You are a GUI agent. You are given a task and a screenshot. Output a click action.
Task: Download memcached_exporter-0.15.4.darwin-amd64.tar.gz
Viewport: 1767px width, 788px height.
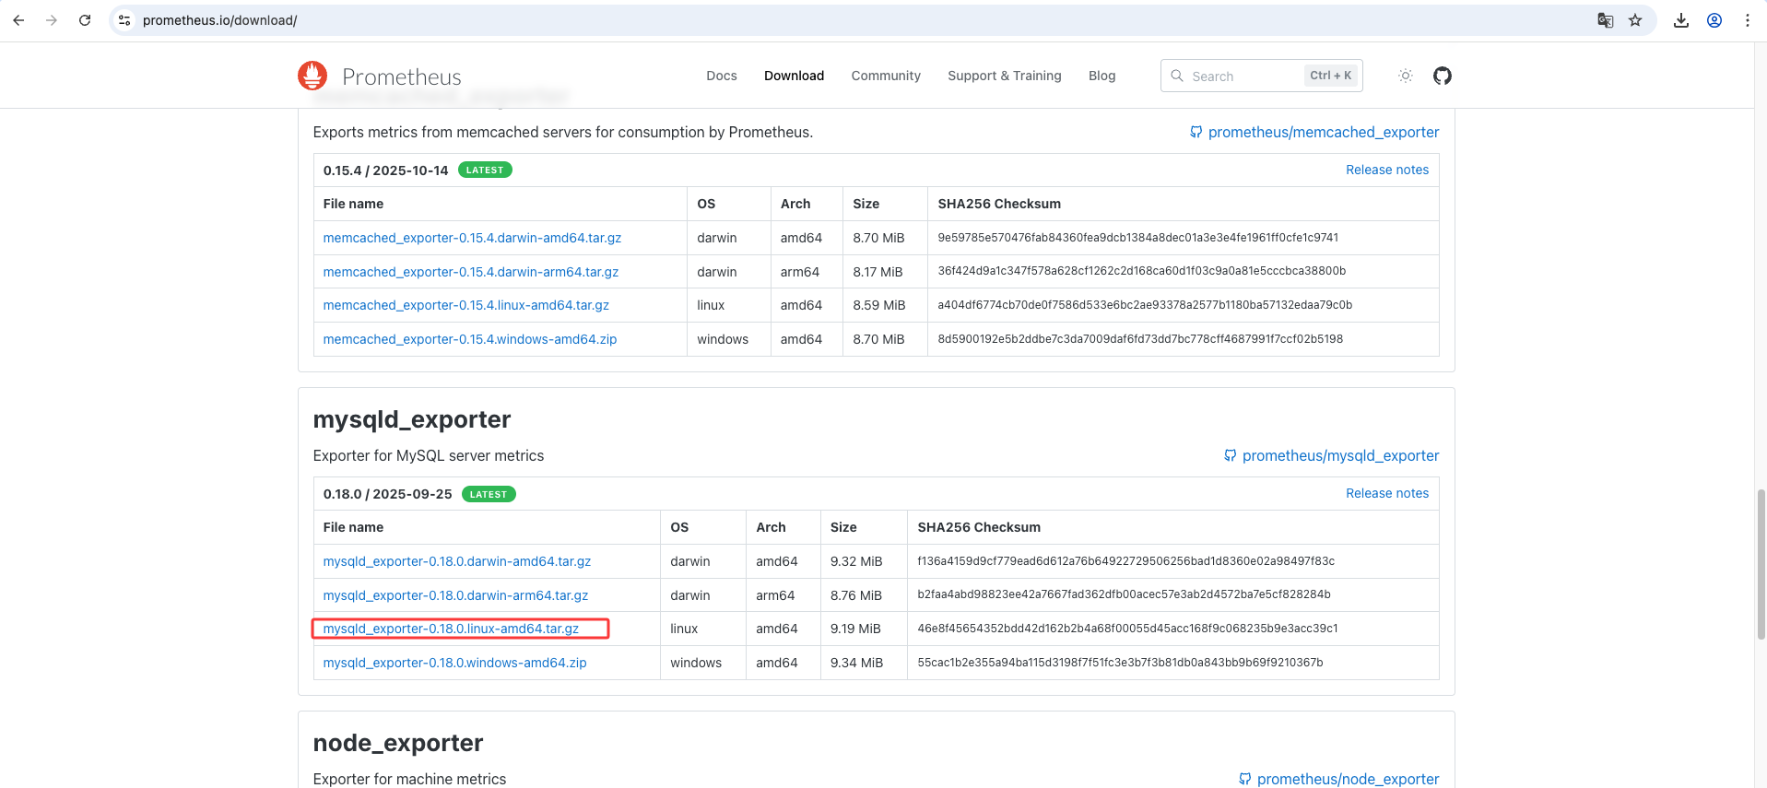click(472, 238)
